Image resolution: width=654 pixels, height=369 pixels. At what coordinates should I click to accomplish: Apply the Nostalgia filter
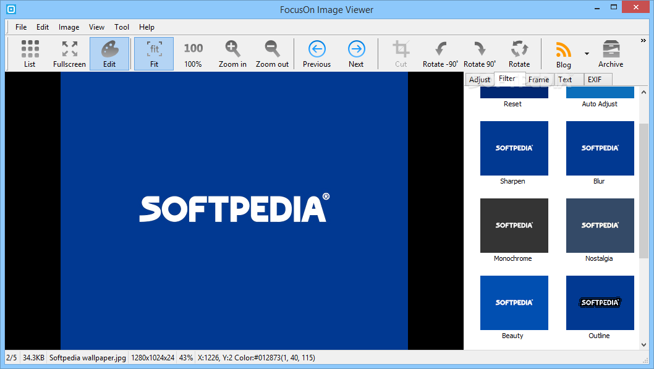point(600,225)
